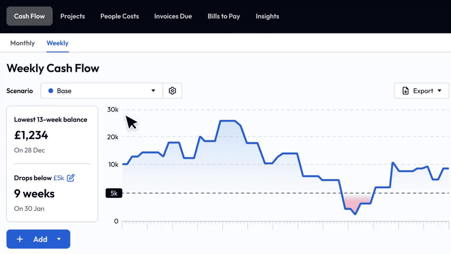Open the Bills to Pay page
This screenshot has height=254, width=451.
pyautogui.click(x=224, y=16)
